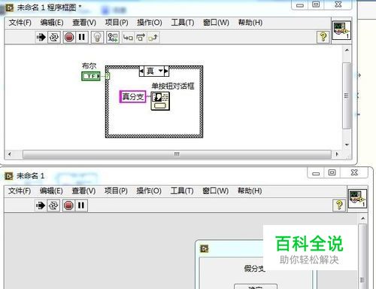The height and width of the screenshot is (289, 376).
Task: Open 窗口(W) menu in block diagram window
Action: tap(216, 23)
